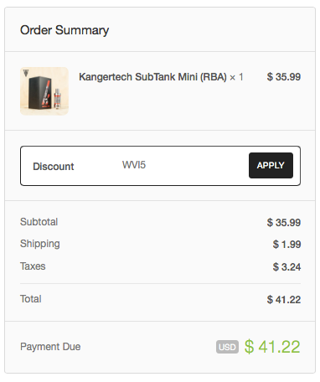Click the Total label
320x382 pixels.
pyautogui.click(x=31, y=299)
